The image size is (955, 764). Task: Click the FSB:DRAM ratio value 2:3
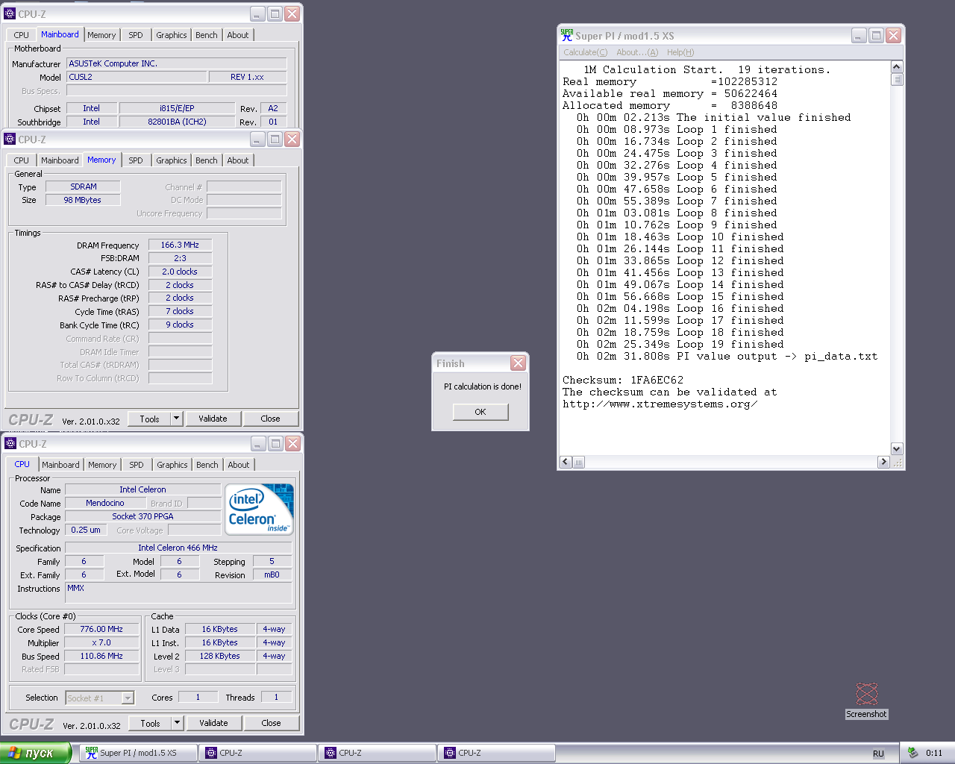180,258
